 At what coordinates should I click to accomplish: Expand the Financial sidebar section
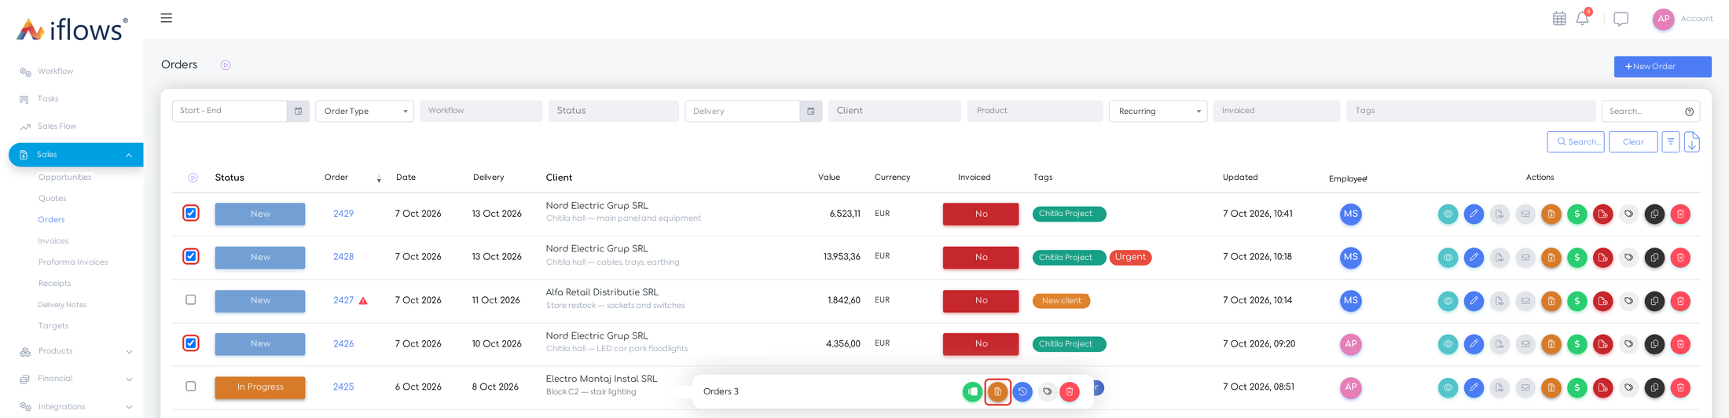[129, 379]
